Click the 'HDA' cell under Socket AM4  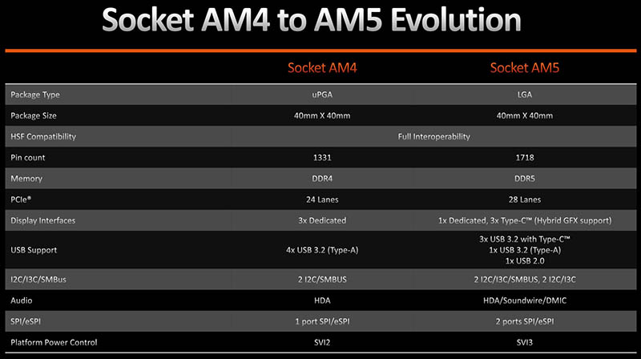pyautogui.click(x=322, y=301)
